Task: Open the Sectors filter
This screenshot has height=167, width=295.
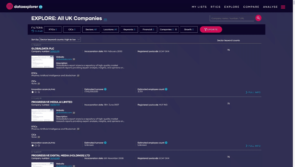Action: 91,29
